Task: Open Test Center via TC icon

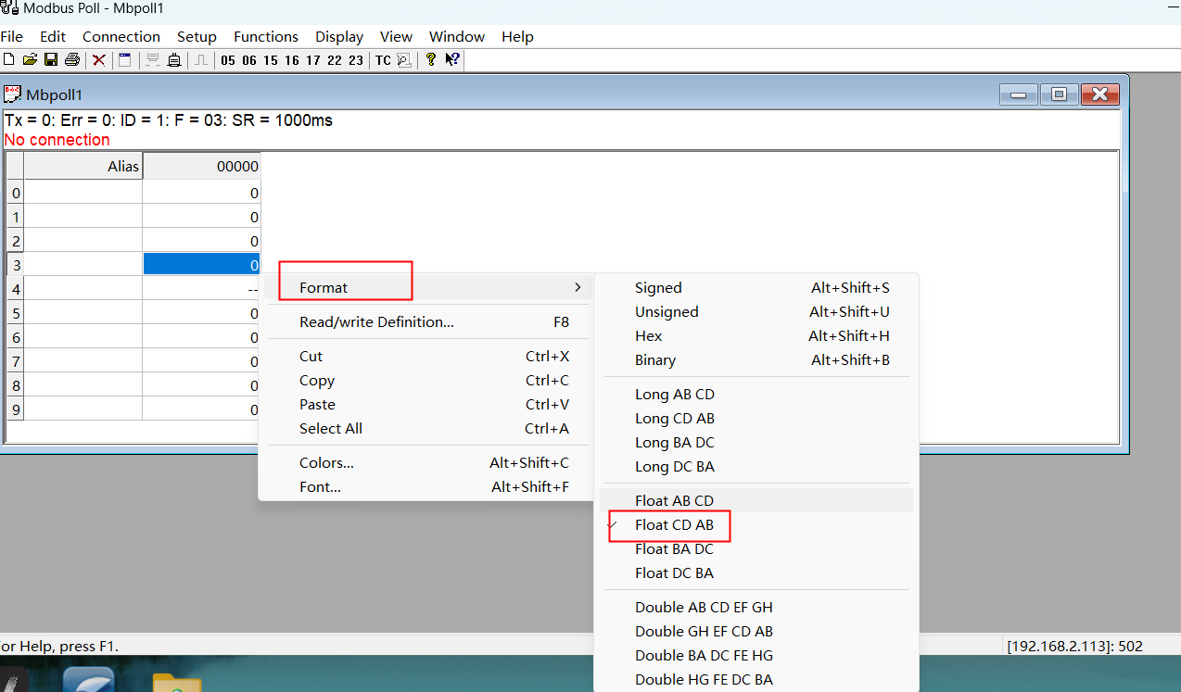Action: [383, 60]
